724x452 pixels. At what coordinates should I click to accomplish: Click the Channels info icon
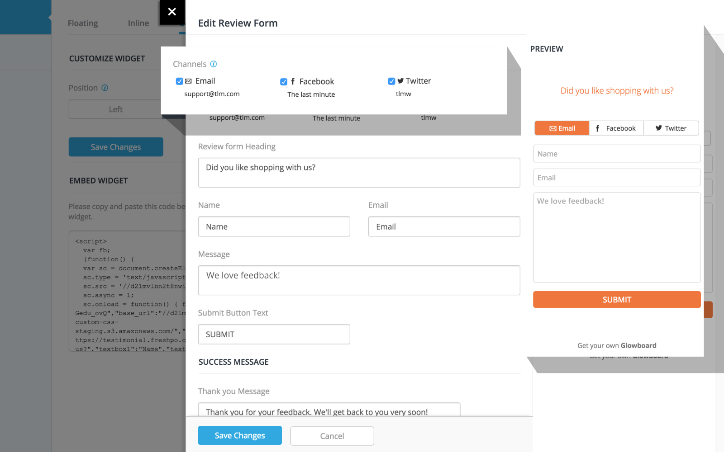(x=214, y=64)
